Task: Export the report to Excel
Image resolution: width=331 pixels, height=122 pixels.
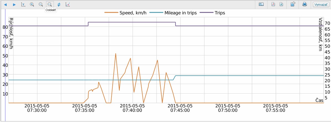Action: (x=281, y=4)
